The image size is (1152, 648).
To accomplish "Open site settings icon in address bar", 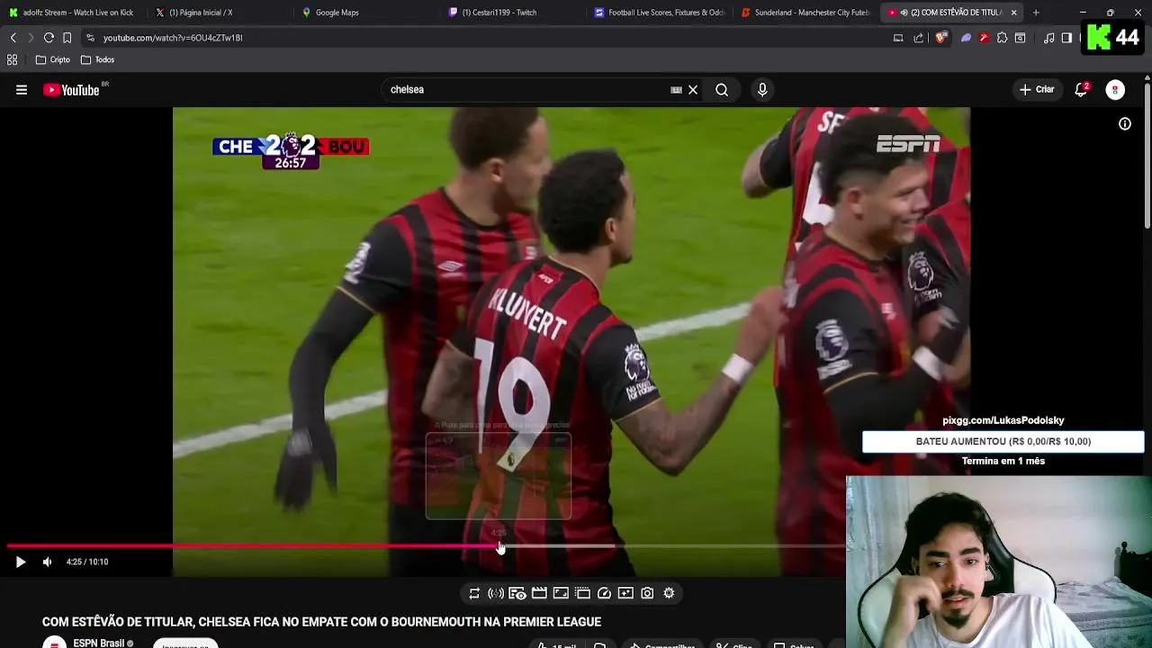I will pos(90,38).
